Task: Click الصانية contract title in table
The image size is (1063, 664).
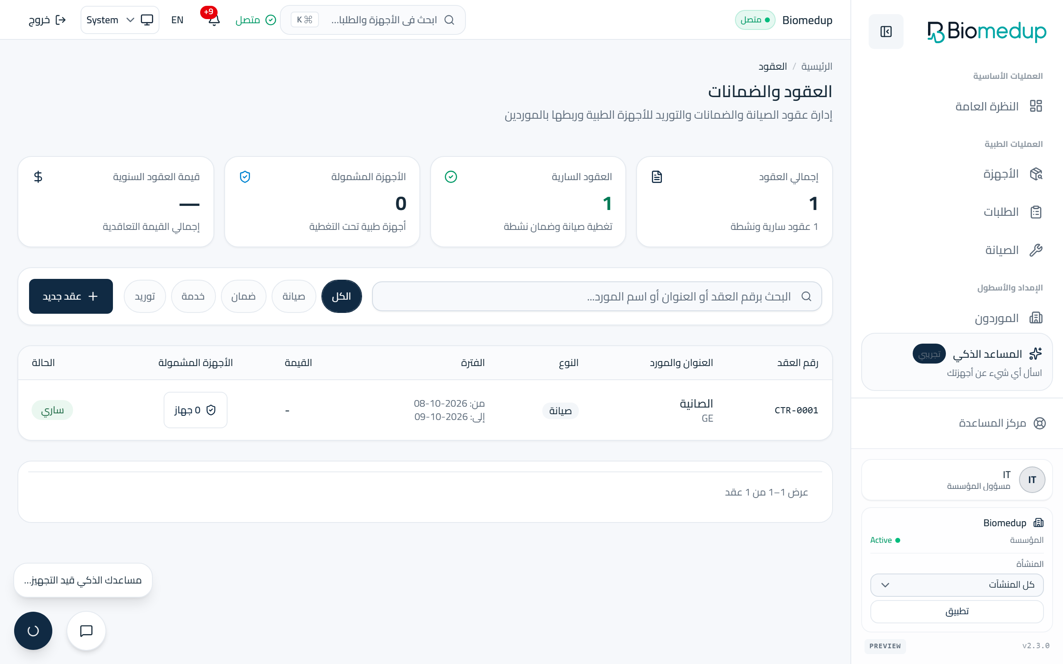Action: (696, 403)
